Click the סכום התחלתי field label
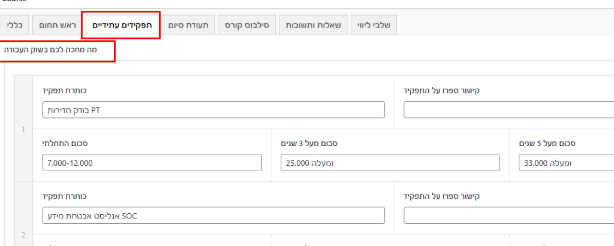 [x=65, y=144]
